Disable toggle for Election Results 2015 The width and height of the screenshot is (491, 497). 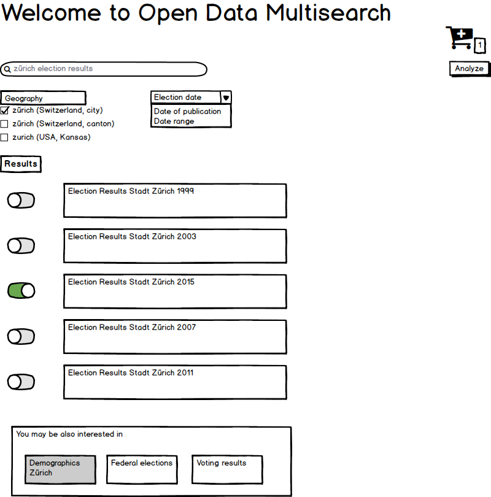[21, 291]
